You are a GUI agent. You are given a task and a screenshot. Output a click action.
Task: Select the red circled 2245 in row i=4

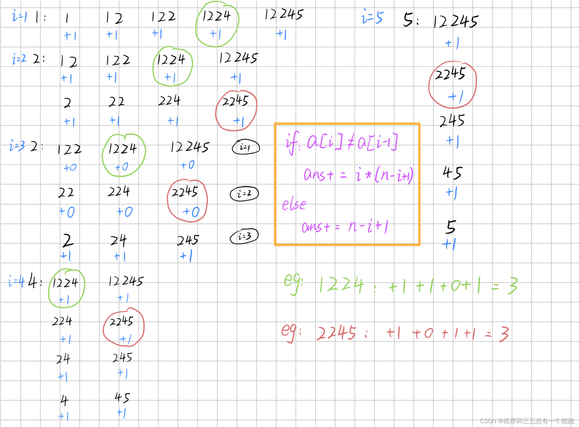123,327
